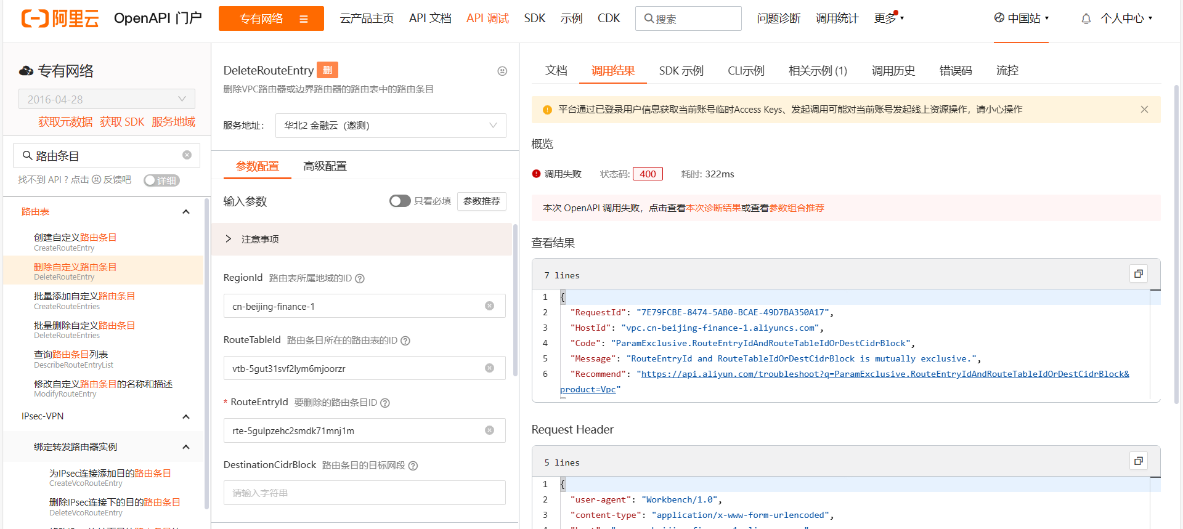Open the 2016-04-28 version dropdown
The width and height of the screenshot is (1183, 529).
(x=107, y=99)
